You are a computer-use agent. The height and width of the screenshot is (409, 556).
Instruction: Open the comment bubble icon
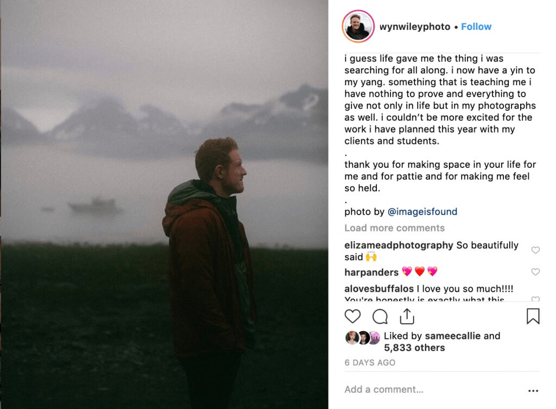[x=380, y=317]
